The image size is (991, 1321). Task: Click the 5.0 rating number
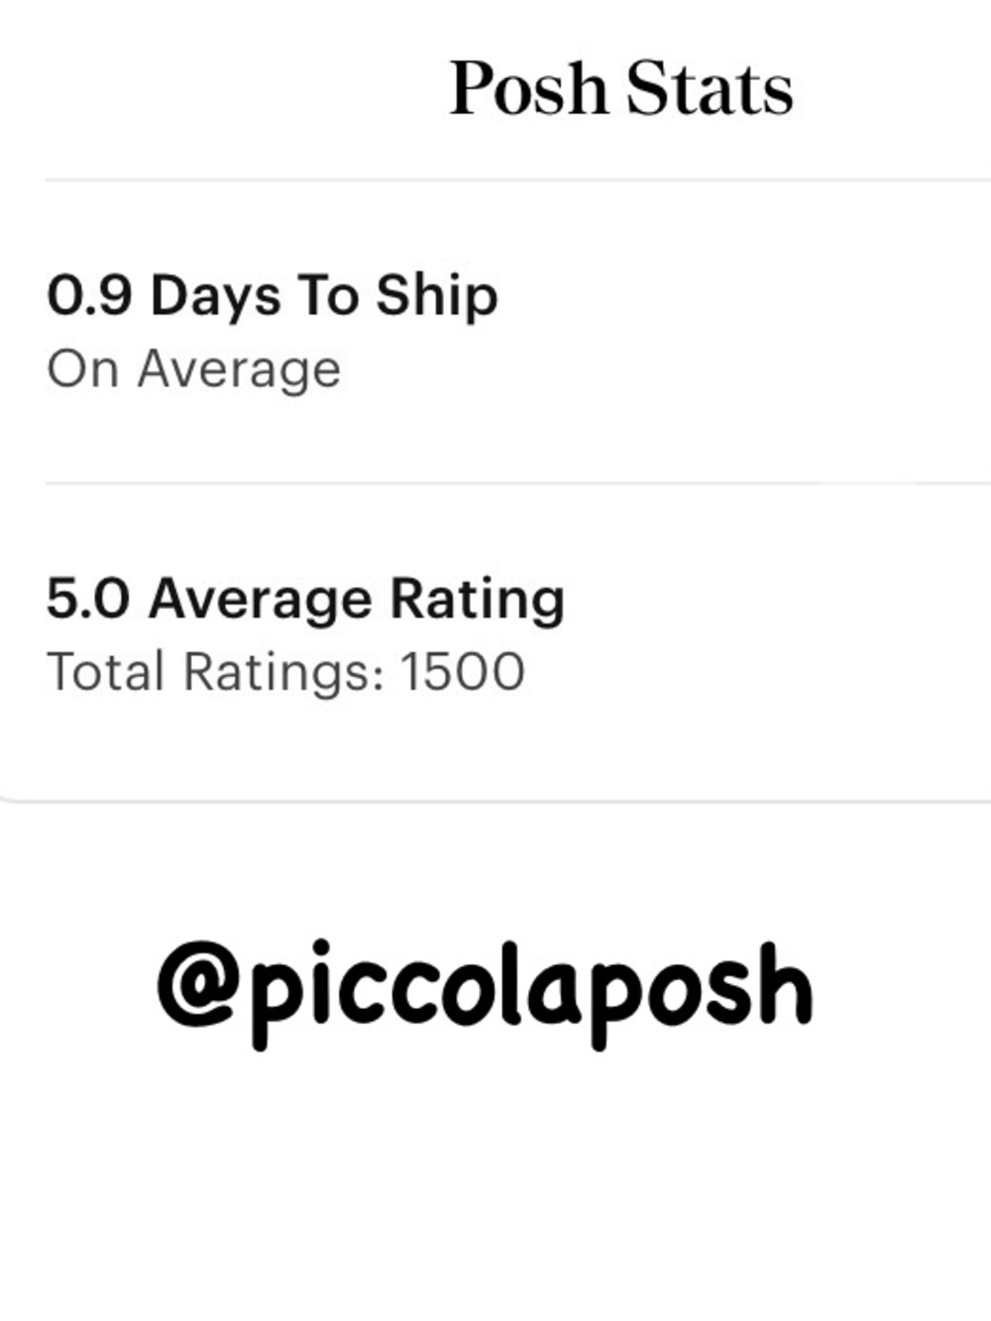87,599
